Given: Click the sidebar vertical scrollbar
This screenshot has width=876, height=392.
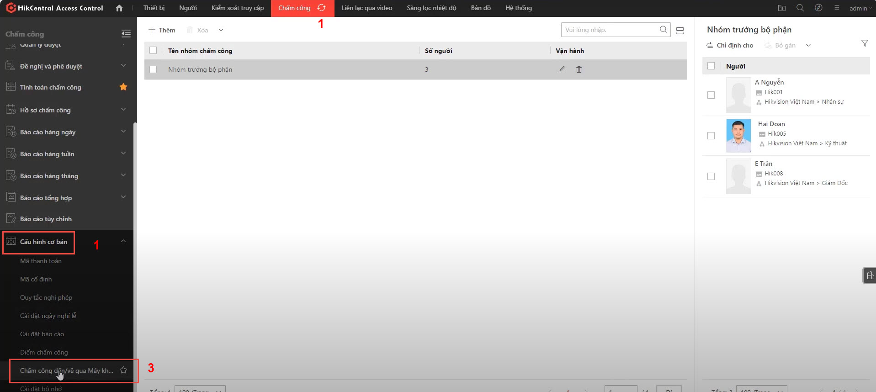Looking at the screenshot, I should pyautogui.click(x=135, y=228).
